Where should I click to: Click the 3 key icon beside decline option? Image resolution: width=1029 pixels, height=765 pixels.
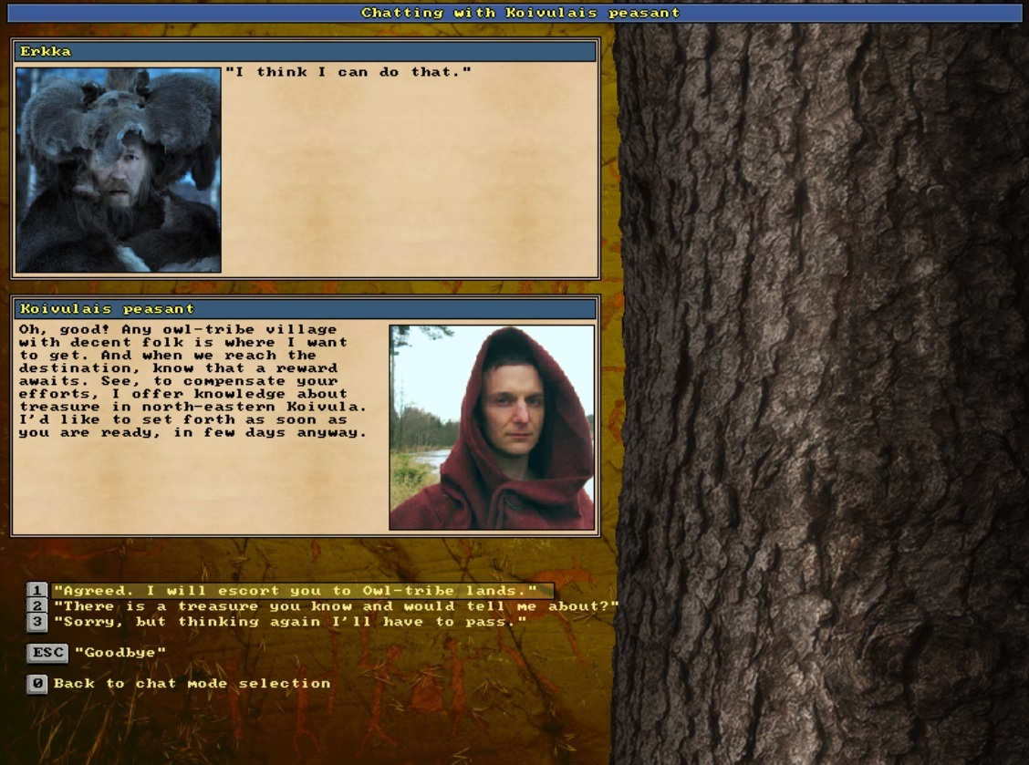[x=36, y=622]
